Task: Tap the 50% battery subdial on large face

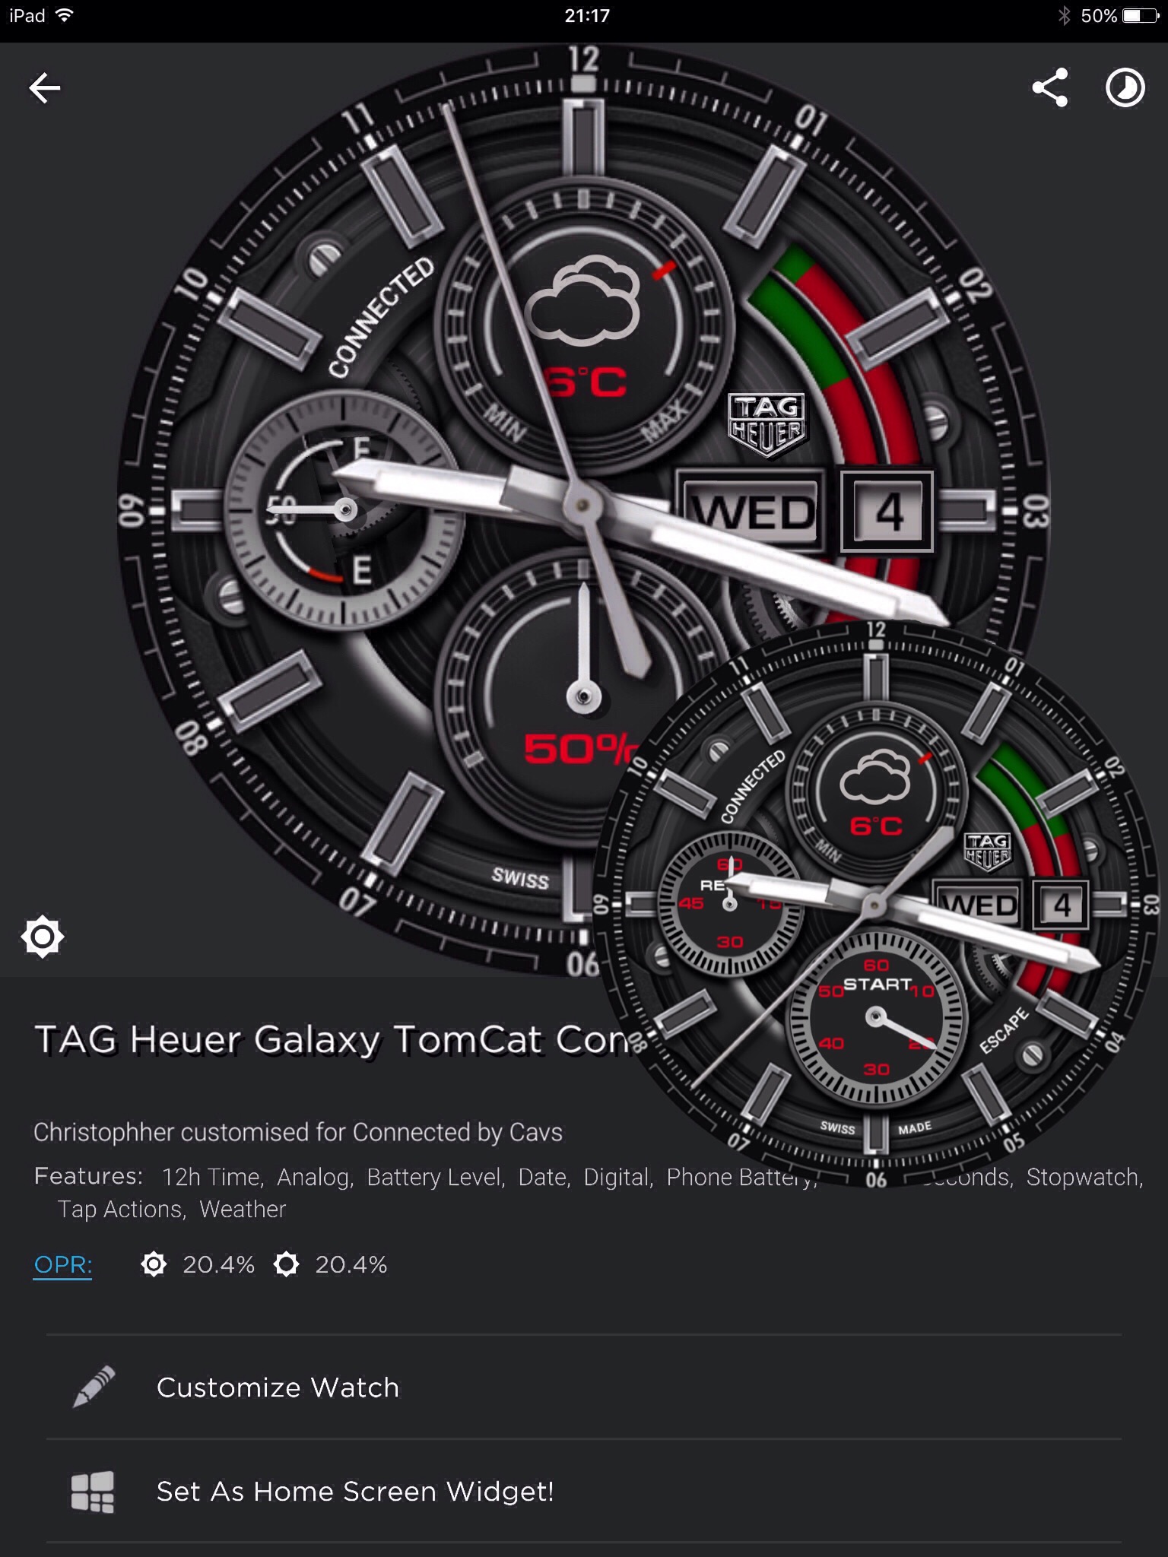Action: tap(584, 698)
